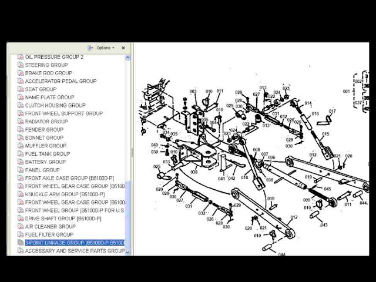Open FENDER GROUP bookmark
Screen dimensions: 376x282
tap(45, 130)
